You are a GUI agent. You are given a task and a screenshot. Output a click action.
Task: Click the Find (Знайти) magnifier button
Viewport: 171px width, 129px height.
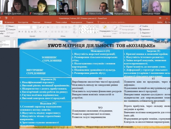coord(144,26)
